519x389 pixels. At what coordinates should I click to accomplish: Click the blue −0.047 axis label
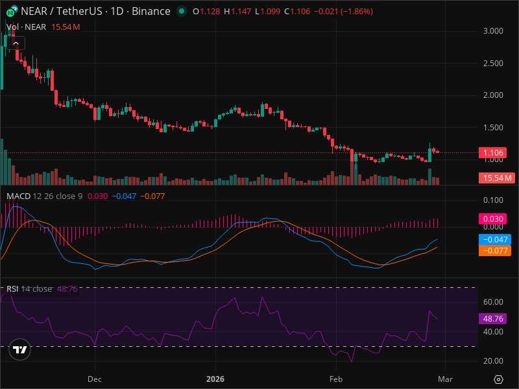coord(495,239)
